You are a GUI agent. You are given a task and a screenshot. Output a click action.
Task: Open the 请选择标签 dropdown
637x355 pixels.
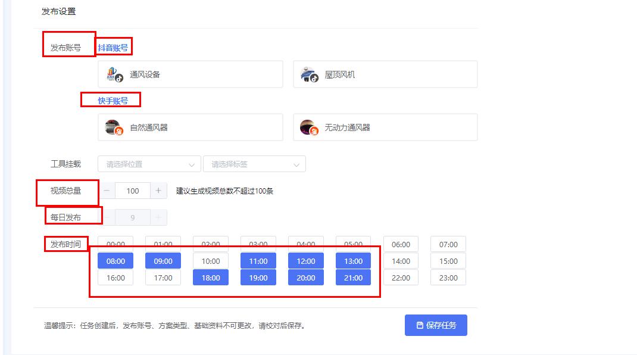coord(255,164)
